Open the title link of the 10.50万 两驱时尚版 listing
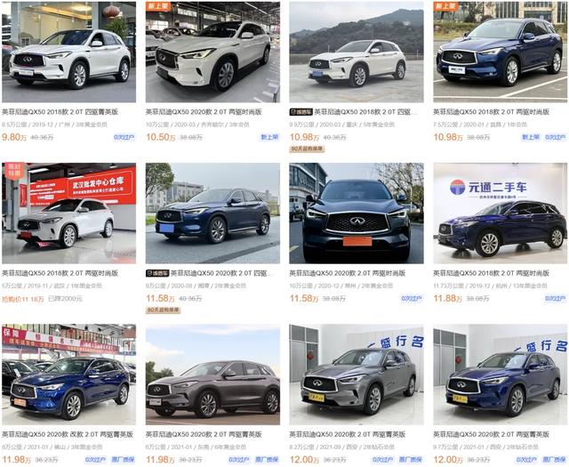Viewport: 569px width, 467px height. point(204,112)
